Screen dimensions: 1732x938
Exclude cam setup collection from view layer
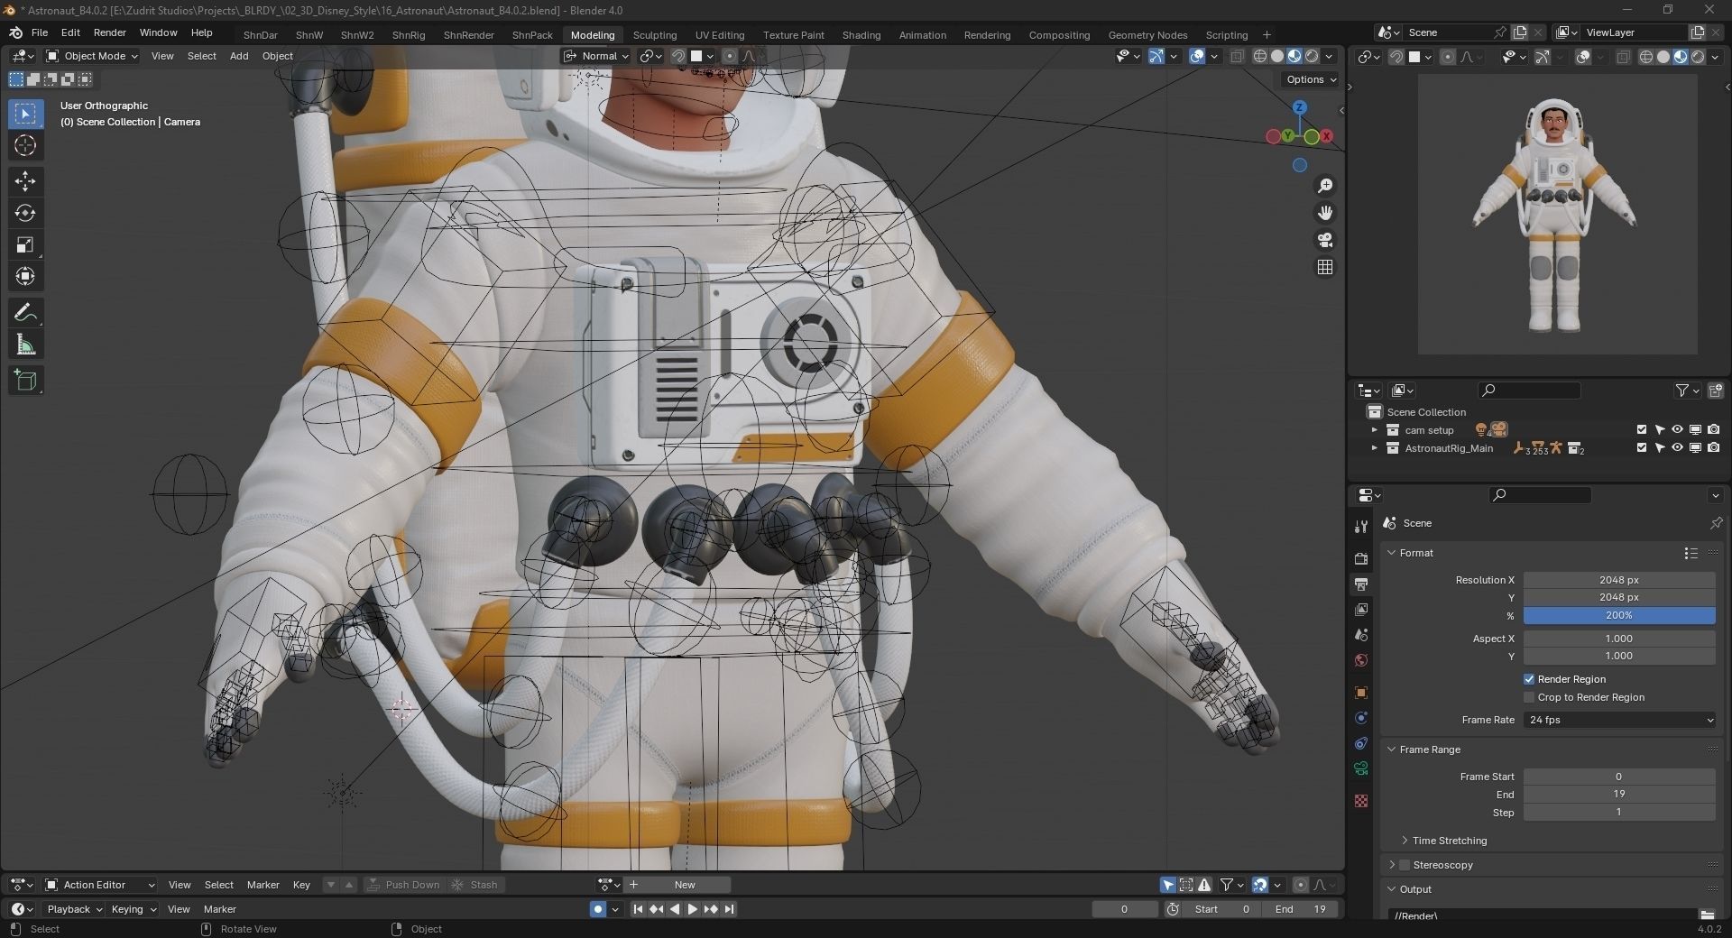(x=1642, y=430)
